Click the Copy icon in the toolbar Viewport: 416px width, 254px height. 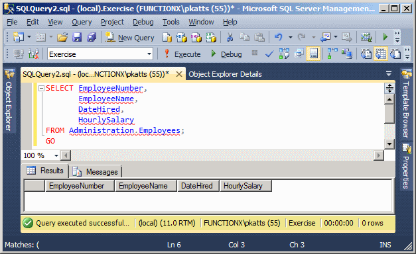[244, 37]
